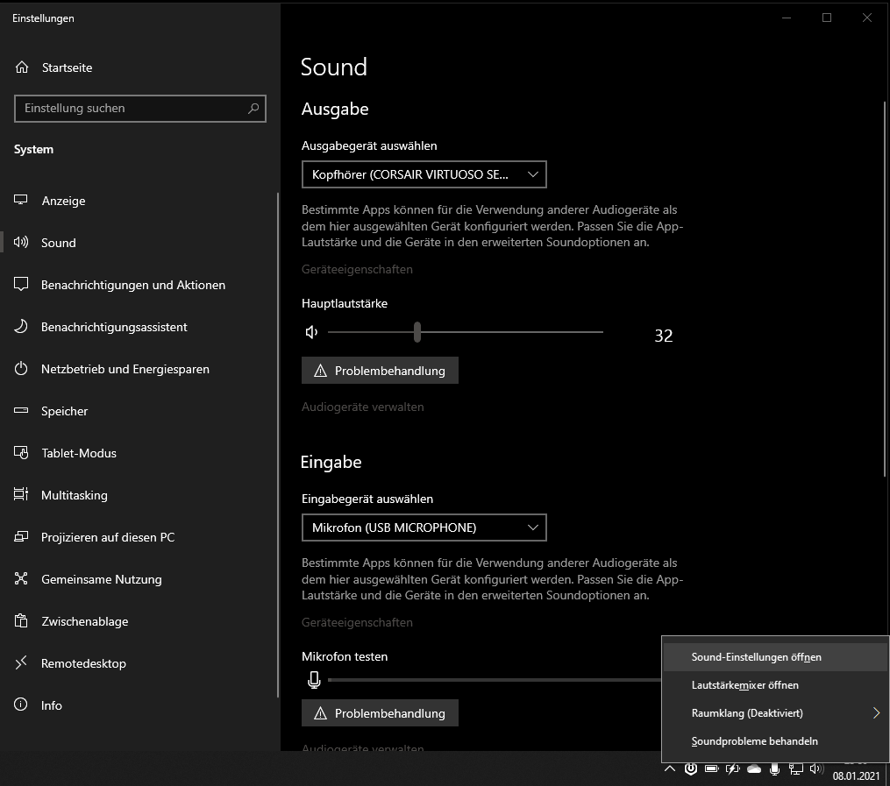
Task: Open Anzeige display settings in sidebar
Action: pyautogui.click(x=63, y=201)
